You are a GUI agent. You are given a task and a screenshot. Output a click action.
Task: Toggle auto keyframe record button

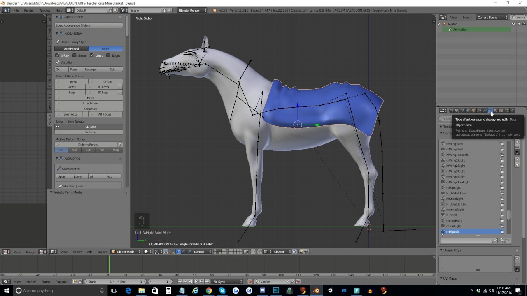[x=250, y=282]
